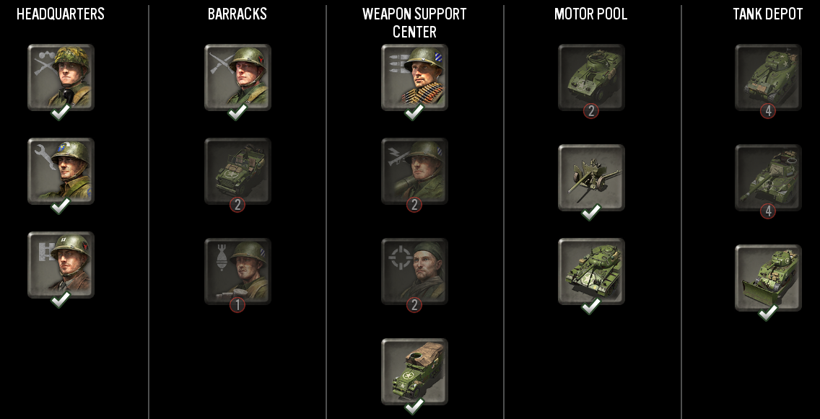Select the bulldozer Sherman in Tank Depot

point(768,278)
